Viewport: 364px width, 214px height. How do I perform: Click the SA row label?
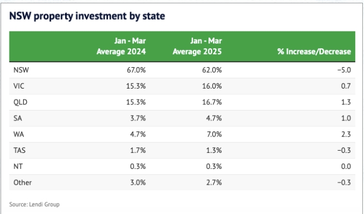click(x=18, y=118)
